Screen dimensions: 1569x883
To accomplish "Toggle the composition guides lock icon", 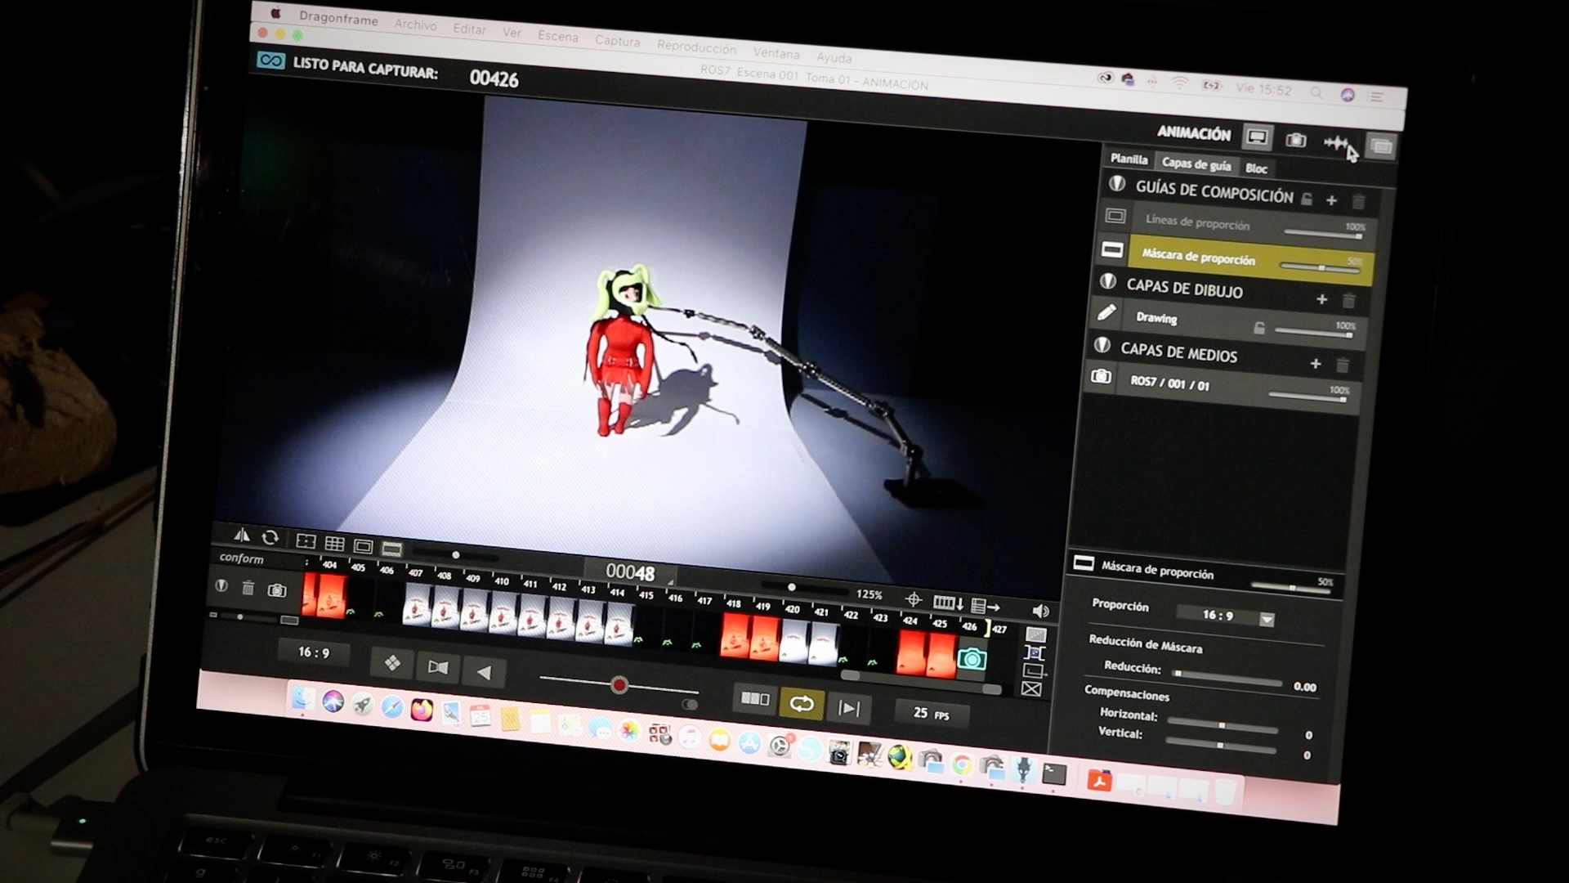I will [x=1307, y=199].
